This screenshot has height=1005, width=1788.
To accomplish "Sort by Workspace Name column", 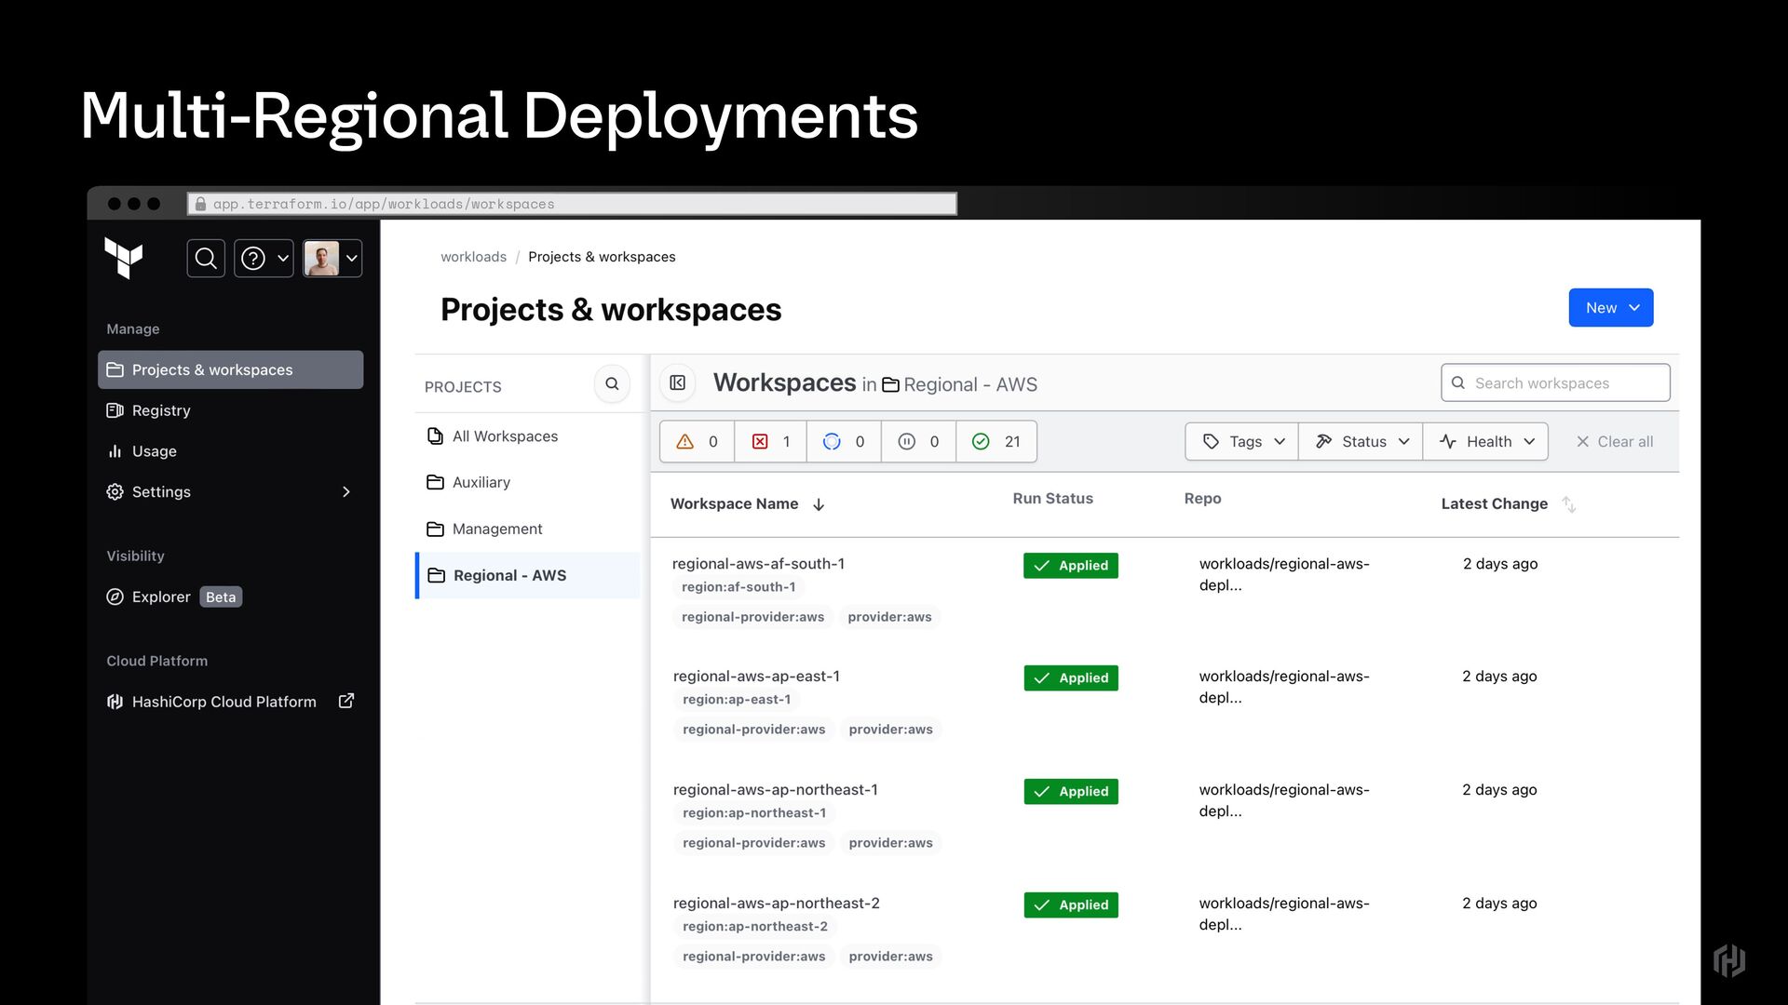I will 748,503.
